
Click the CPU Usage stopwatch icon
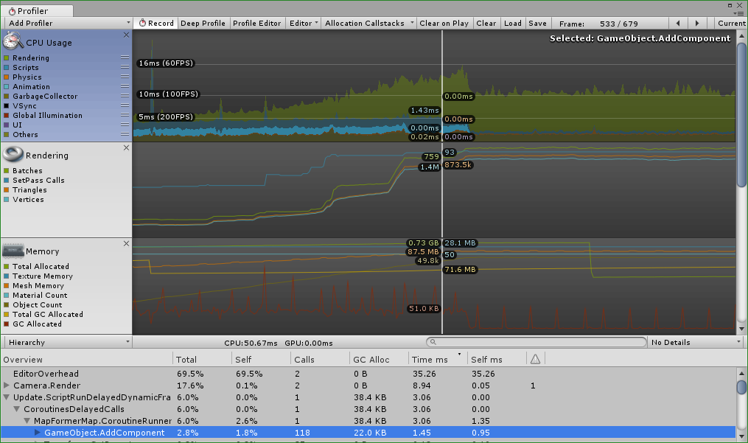point(13,41)
